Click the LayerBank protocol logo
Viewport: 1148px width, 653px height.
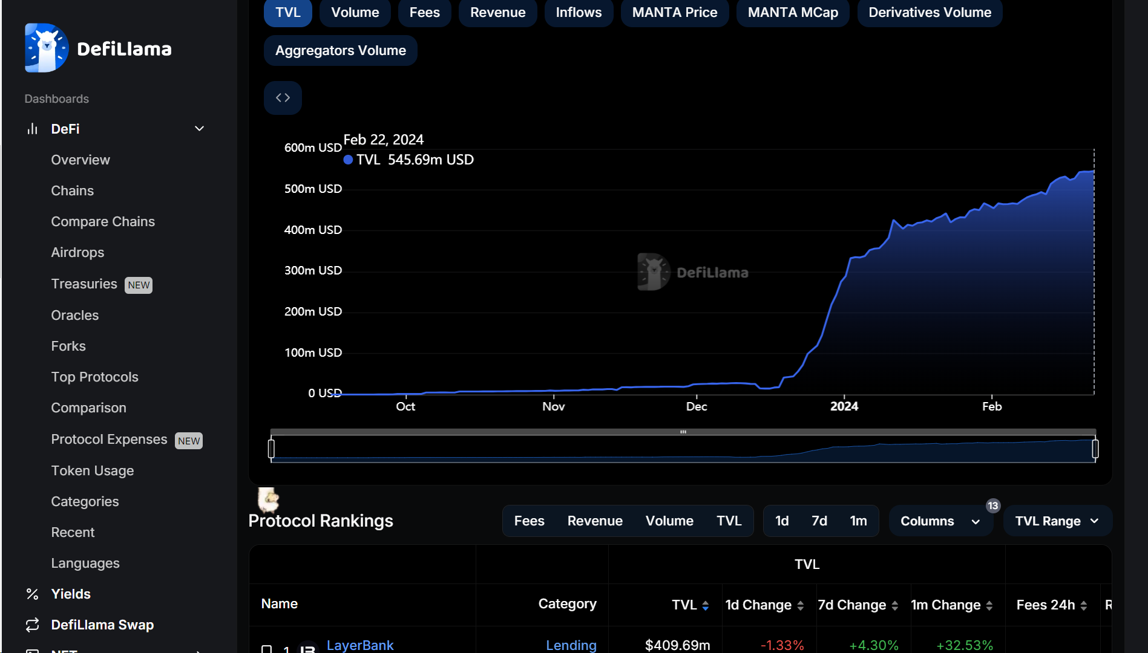(307, 646)
